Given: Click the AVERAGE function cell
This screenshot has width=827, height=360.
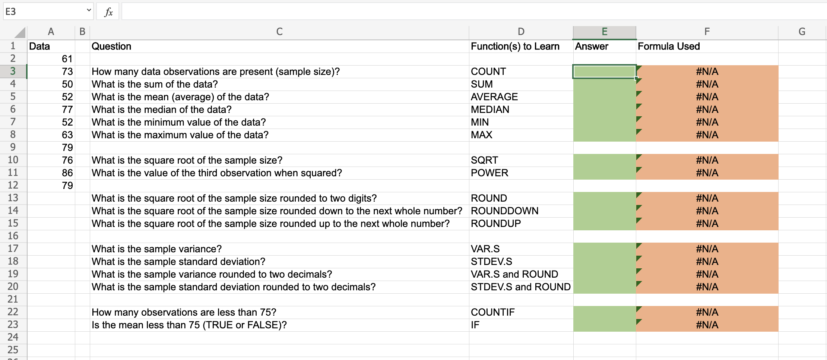Looking at the screenshot, I should pos(521,97).
